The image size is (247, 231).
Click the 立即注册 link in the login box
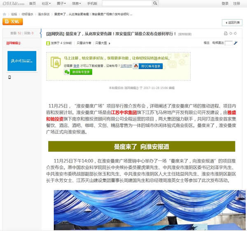(x=126, y=66)
